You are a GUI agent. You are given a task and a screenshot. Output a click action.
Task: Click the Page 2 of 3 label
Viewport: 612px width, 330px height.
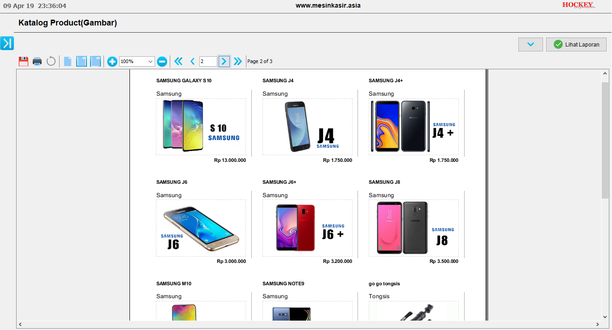[x=260, y=61]
